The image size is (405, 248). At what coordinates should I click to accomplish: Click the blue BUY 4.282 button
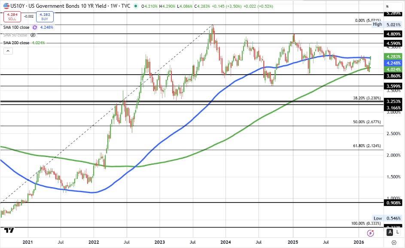click(x=45, y=16)
